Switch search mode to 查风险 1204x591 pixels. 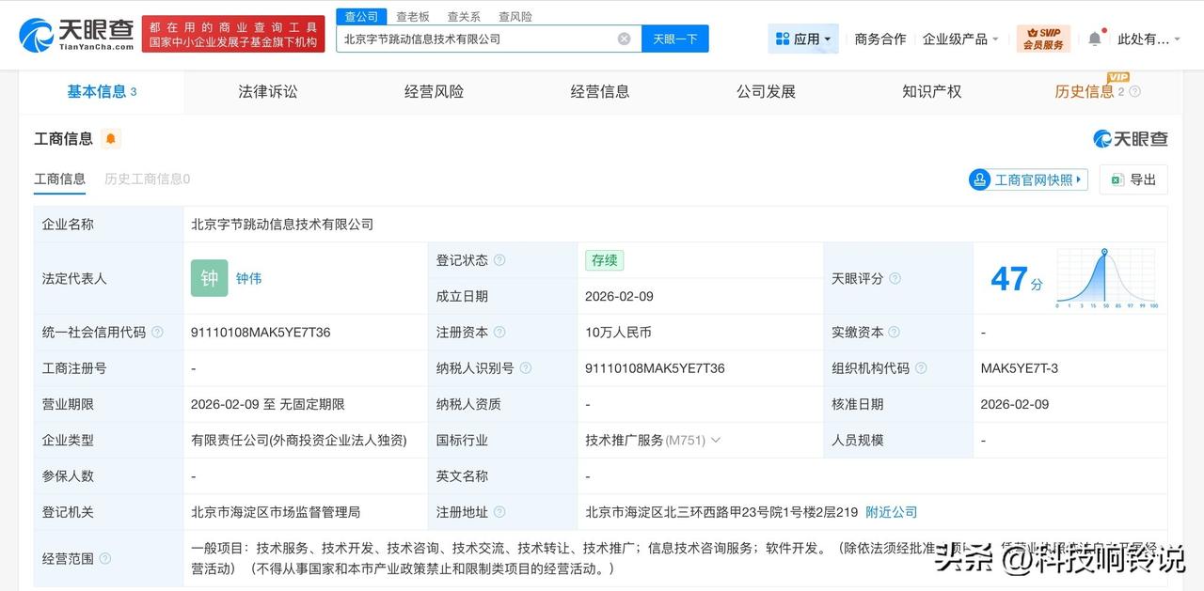pyautogui.click(x=515, y=16)
